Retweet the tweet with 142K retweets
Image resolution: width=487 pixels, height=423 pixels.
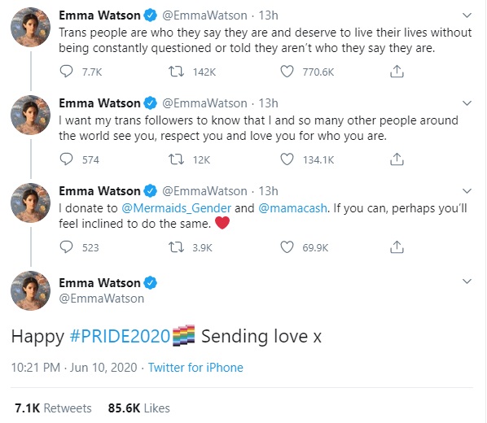click(176, 72)
